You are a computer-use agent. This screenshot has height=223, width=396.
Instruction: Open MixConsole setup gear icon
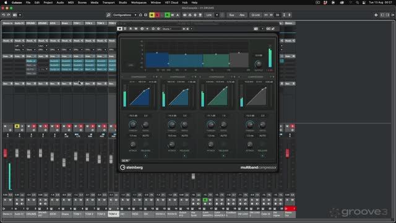click(x=376, y=15)
